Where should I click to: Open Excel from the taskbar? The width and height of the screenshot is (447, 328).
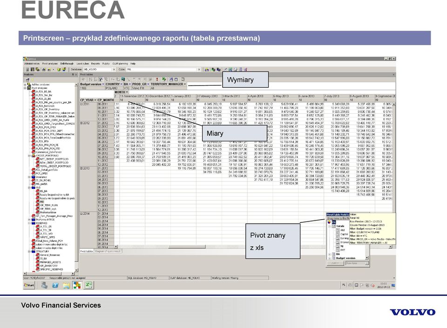(x=88, y=285)
